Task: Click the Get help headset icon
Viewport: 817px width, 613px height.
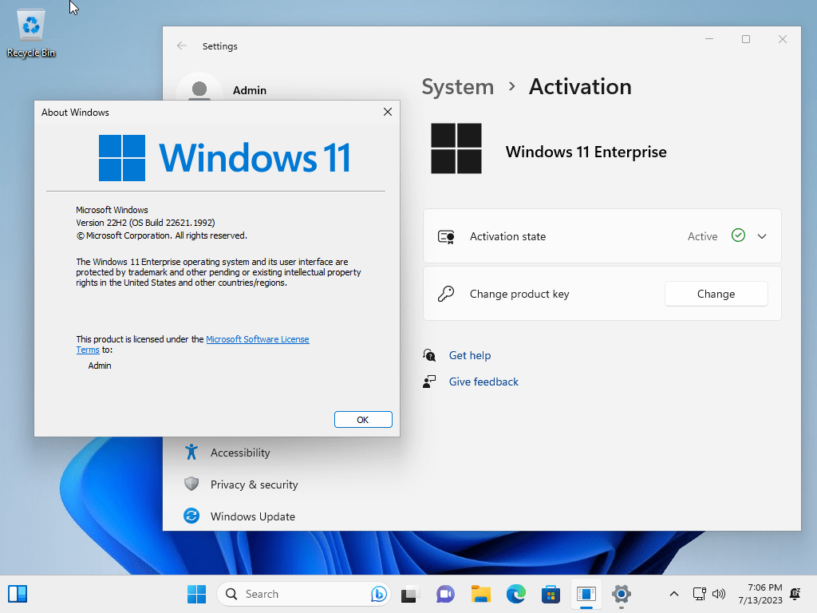Action: click(429, 355)
